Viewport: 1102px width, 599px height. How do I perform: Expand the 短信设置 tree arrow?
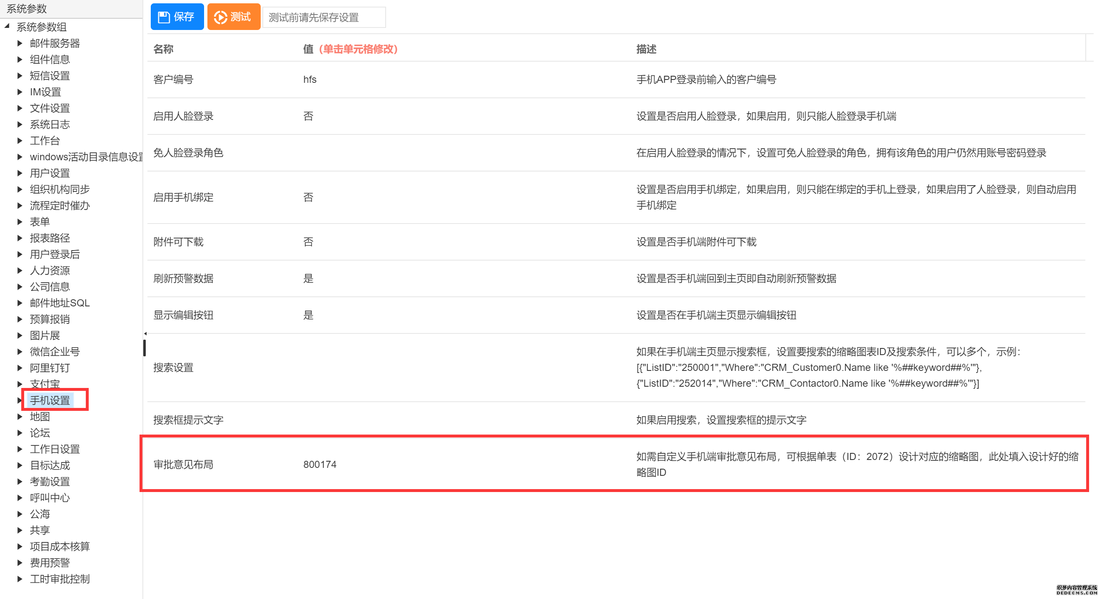coord(20,76)
